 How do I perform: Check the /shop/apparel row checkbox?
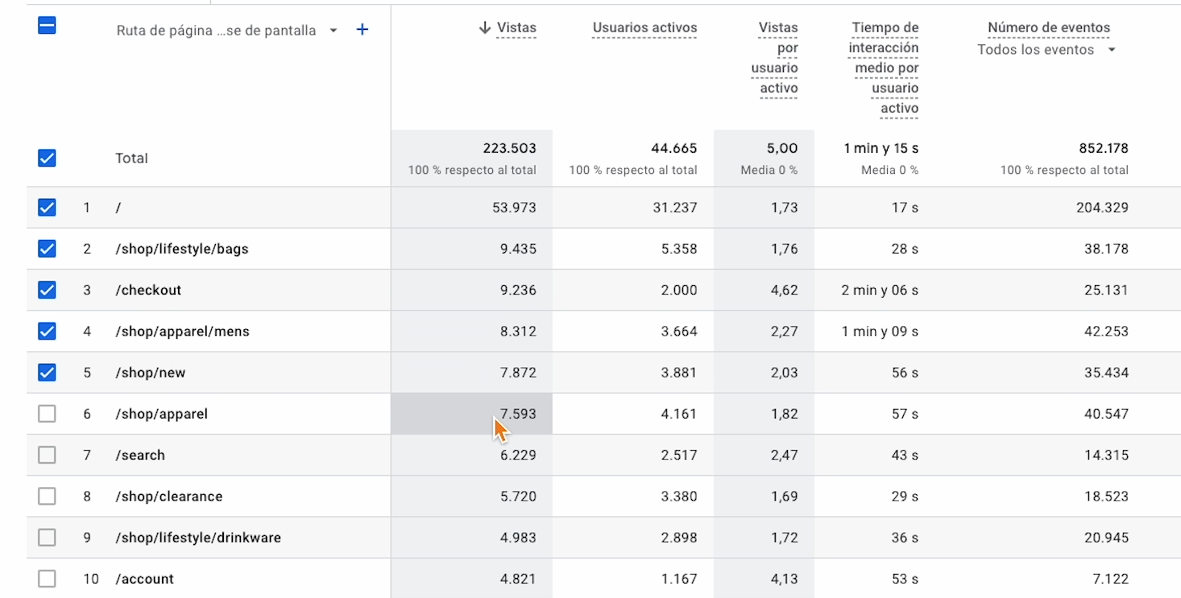pos(47,414)
